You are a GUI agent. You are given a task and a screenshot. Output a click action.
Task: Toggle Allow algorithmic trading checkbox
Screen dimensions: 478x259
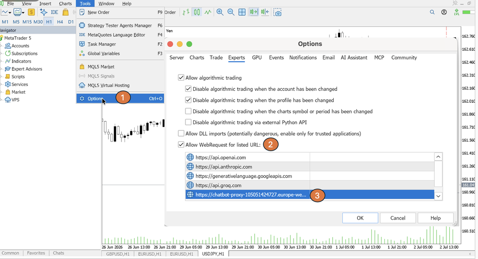point(181,78)
